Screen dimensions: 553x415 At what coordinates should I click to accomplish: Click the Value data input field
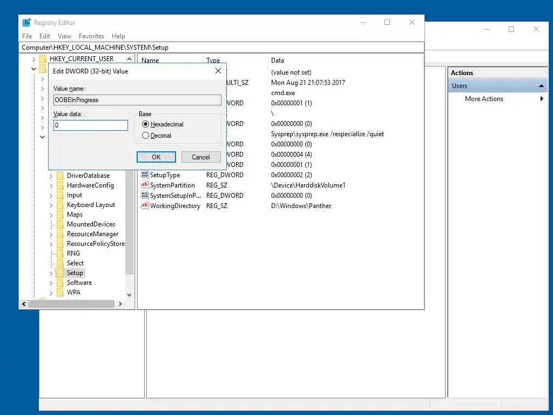click(x=91, y=125)
